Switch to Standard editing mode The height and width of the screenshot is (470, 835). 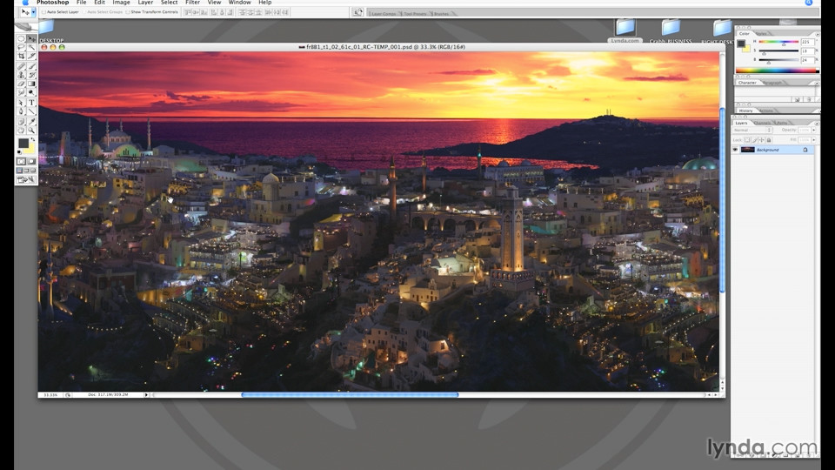(21, 161)
